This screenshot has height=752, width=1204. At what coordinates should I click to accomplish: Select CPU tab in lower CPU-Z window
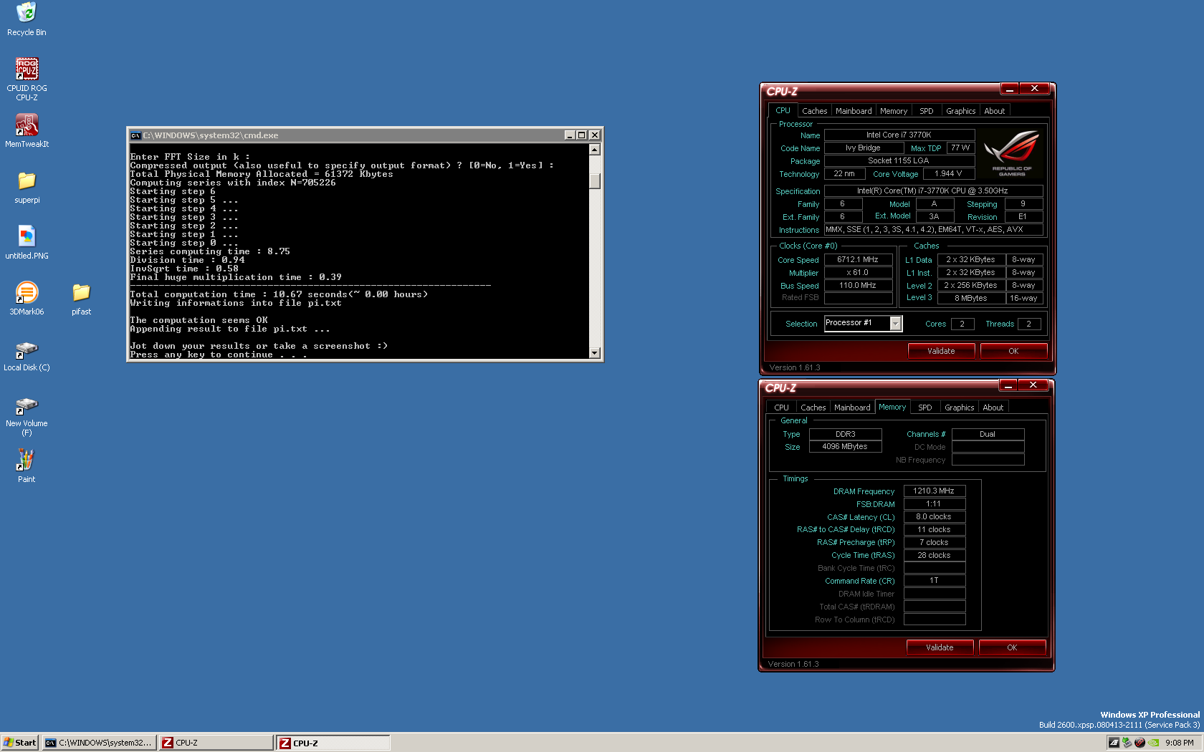tap(781, 408)
